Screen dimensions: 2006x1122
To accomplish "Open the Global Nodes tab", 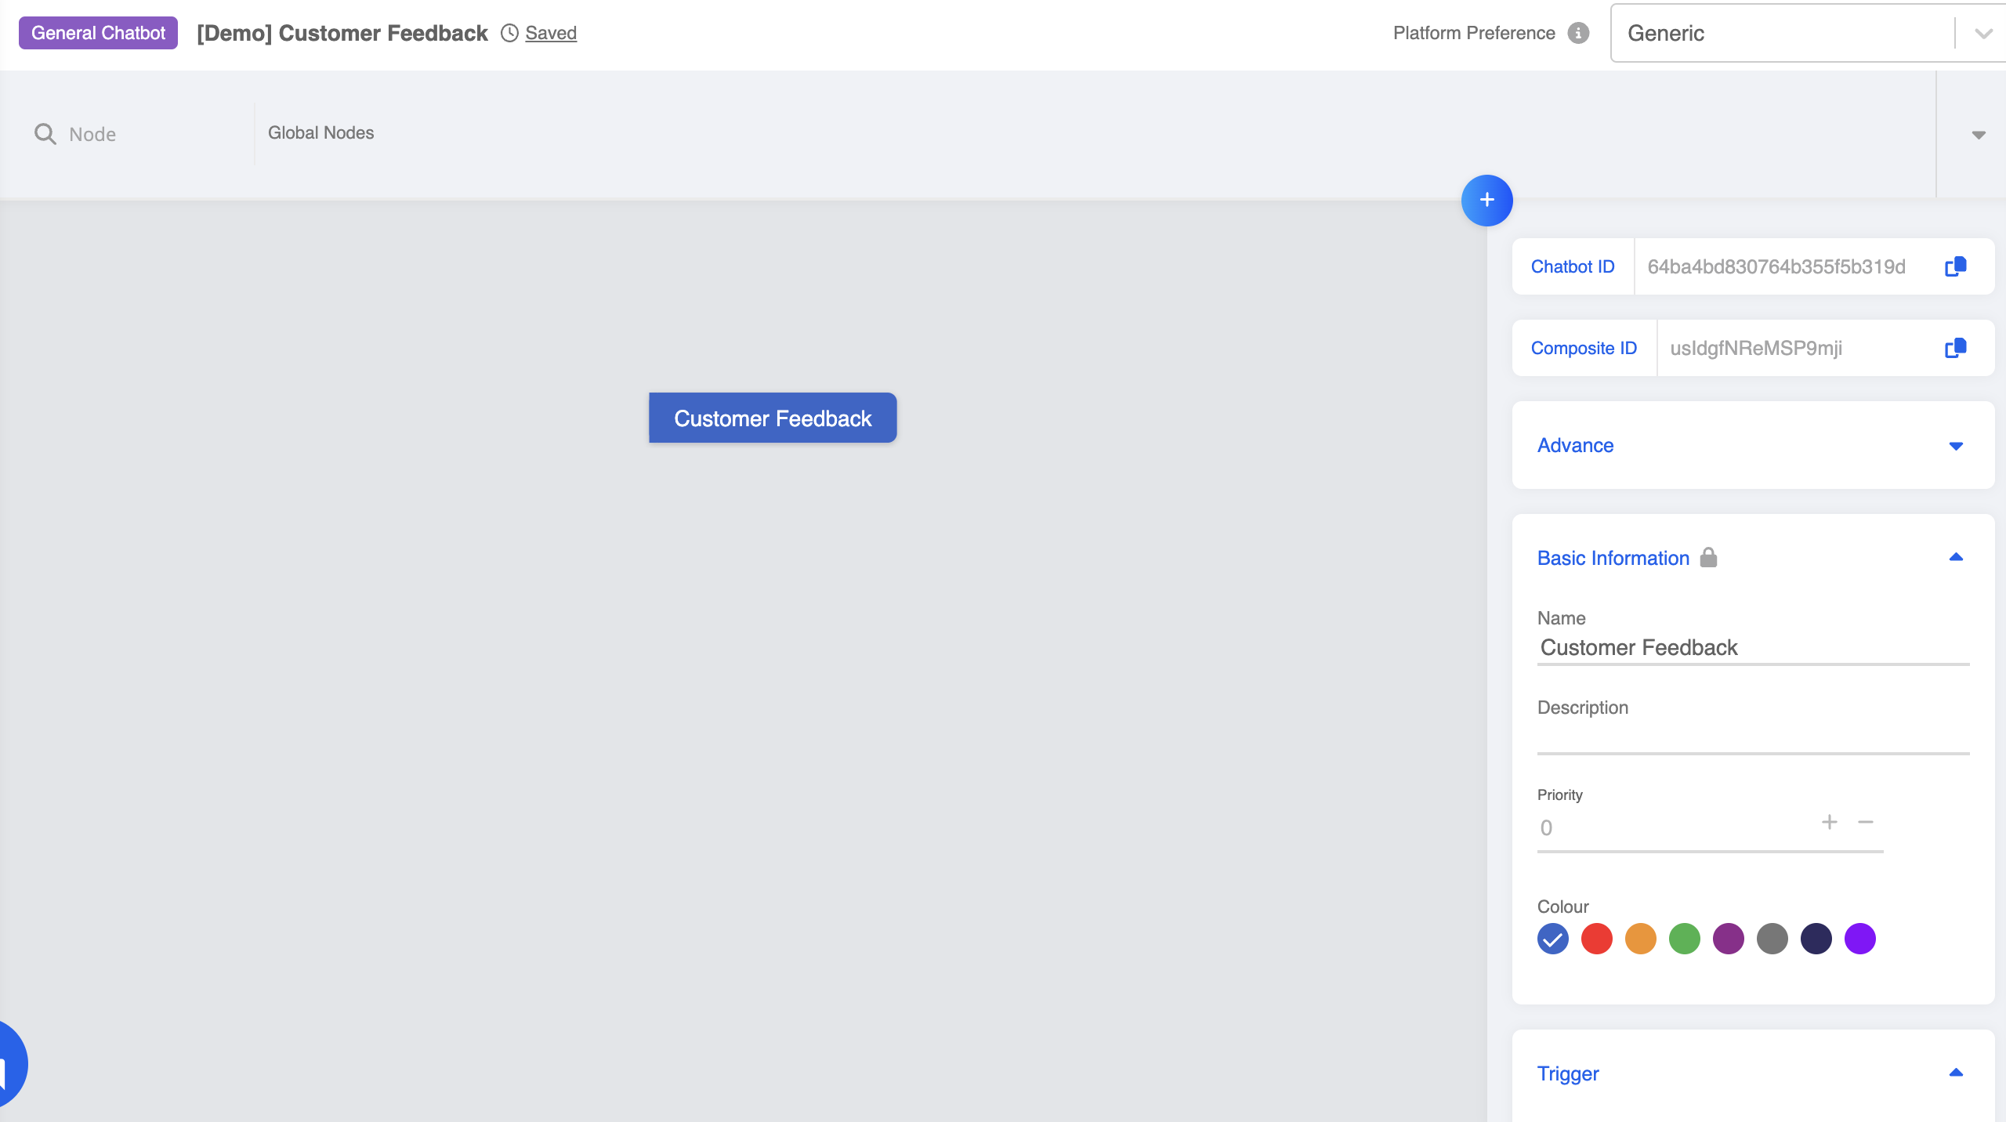I will pyautogui.click(x=320, y=133).
